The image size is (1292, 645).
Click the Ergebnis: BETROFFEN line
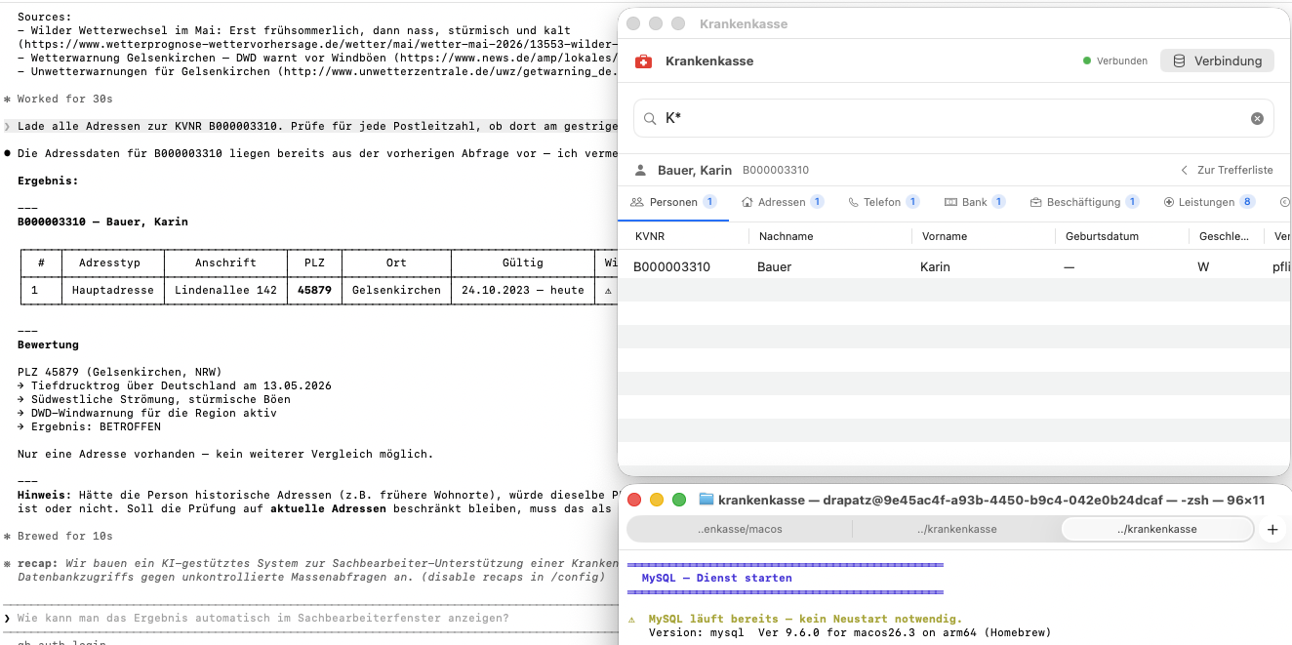pos(96,426)
